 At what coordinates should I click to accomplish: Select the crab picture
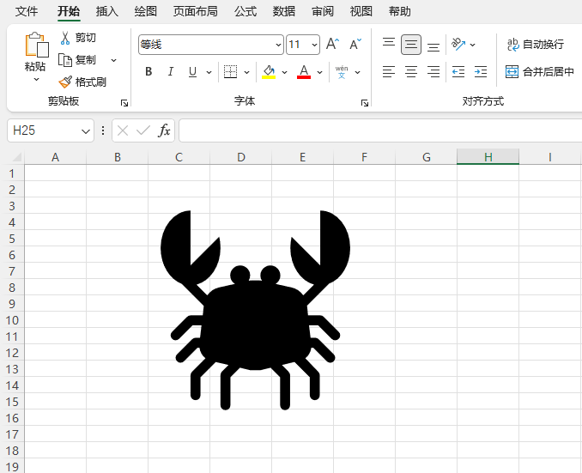point(255,310)
